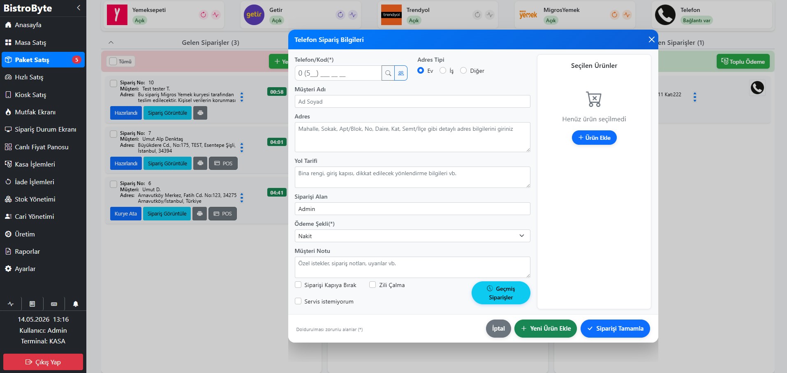Image resolution: width=787 pixels, height=373 pixels.
Task: Click the Telefon phone logo icon
Action: tap(665, 15)
